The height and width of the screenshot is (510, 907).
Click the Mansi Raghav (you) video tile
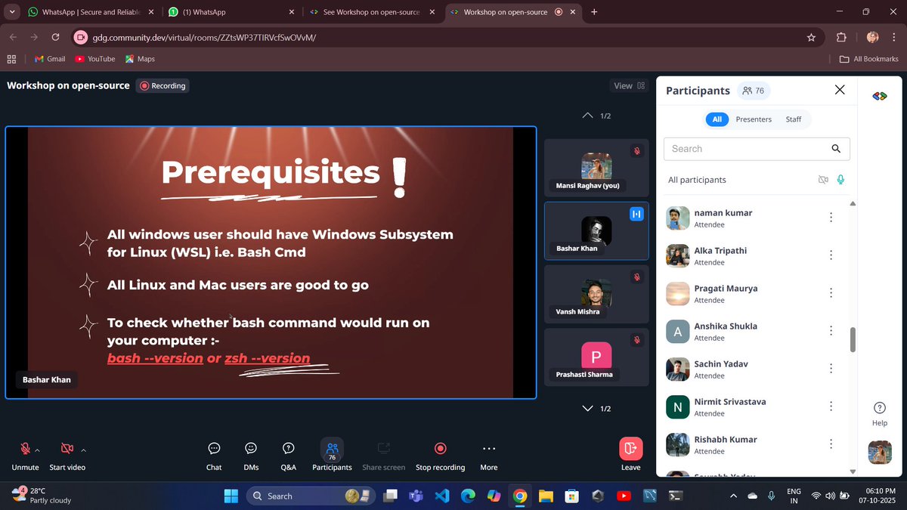pos(596,168)
